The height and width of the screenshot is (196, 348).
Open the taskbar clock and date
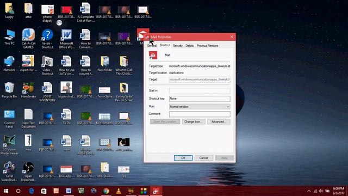[x=339, y=191]
